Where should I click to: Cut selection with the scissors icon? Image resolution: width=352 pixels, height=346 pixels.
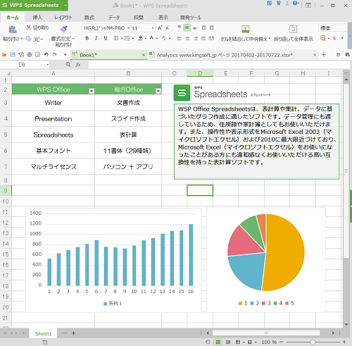(28, 27)
